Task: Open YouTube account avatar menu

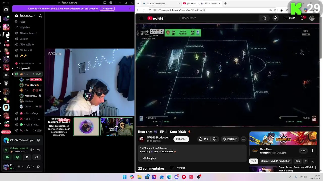Action: click(312, 18)
